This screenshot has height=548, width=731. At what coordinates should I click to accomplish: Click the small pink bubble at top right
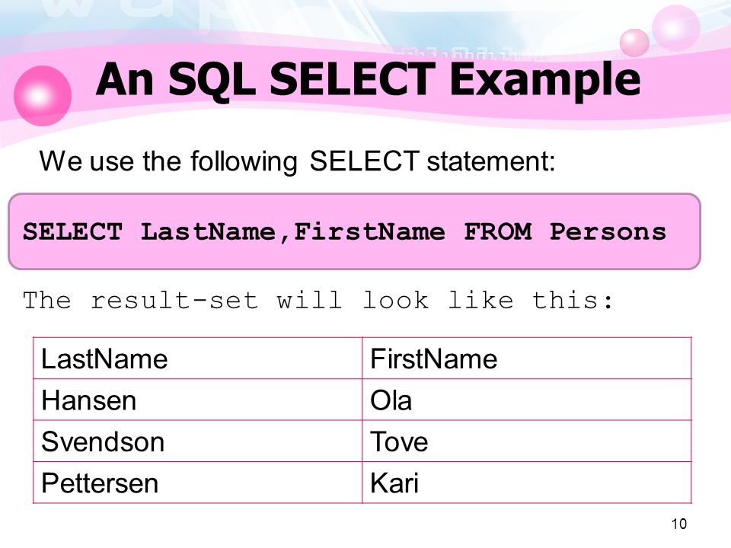[634, 43]
